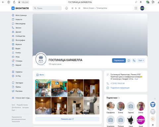The height and width of the screenshot is (127, 159).
Task: Click the Маркет bag icon
Action: point(13,65)
